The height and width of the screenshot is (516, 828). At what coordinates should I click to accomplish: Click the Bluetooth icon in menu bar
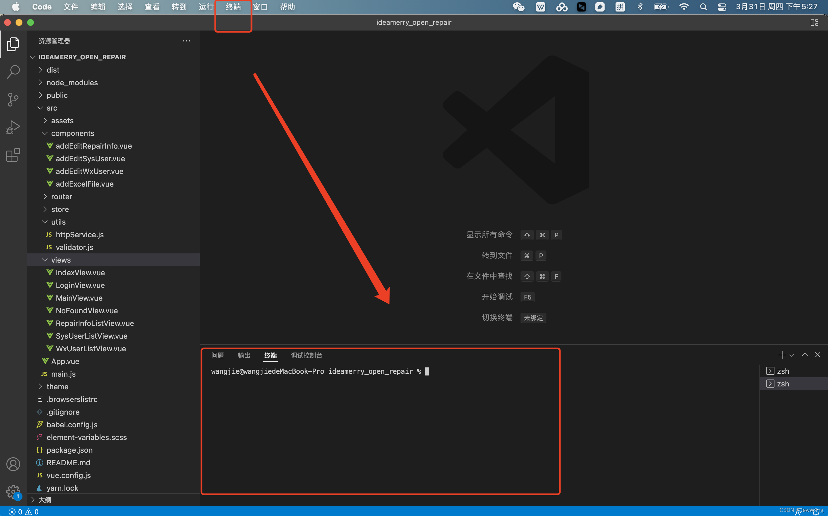[640, 7]
